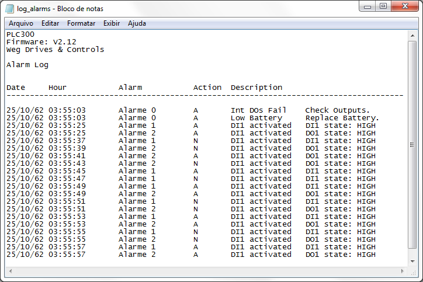Minimize the log_alarms Notepad window
423x282 pixels.
[x=367, y=6]
